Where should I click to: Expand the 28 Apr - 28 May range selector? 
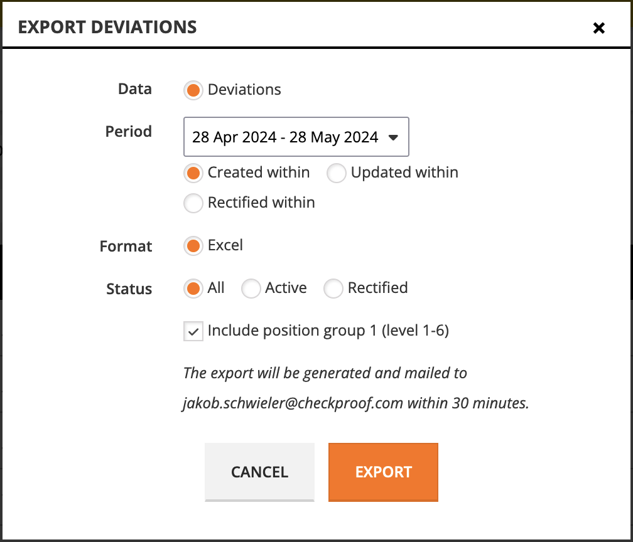tap(296, 137)
